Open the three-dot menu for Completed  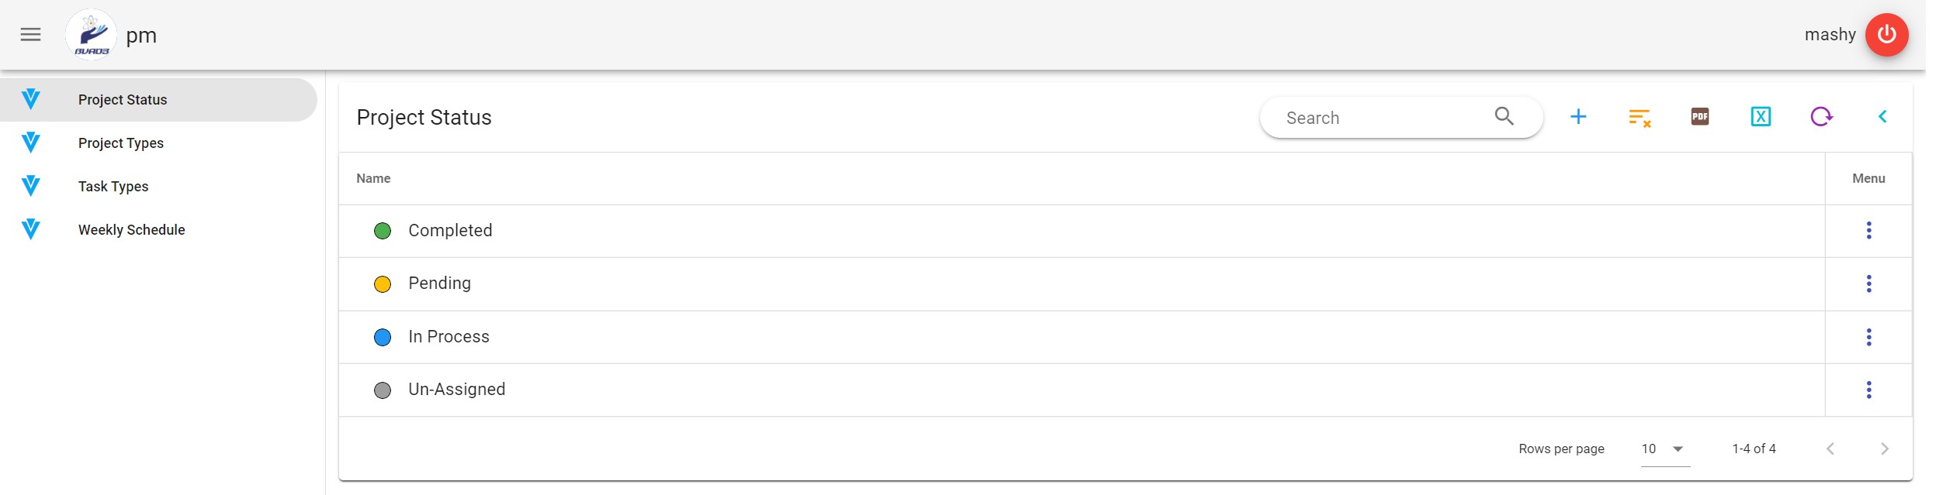1868,231
